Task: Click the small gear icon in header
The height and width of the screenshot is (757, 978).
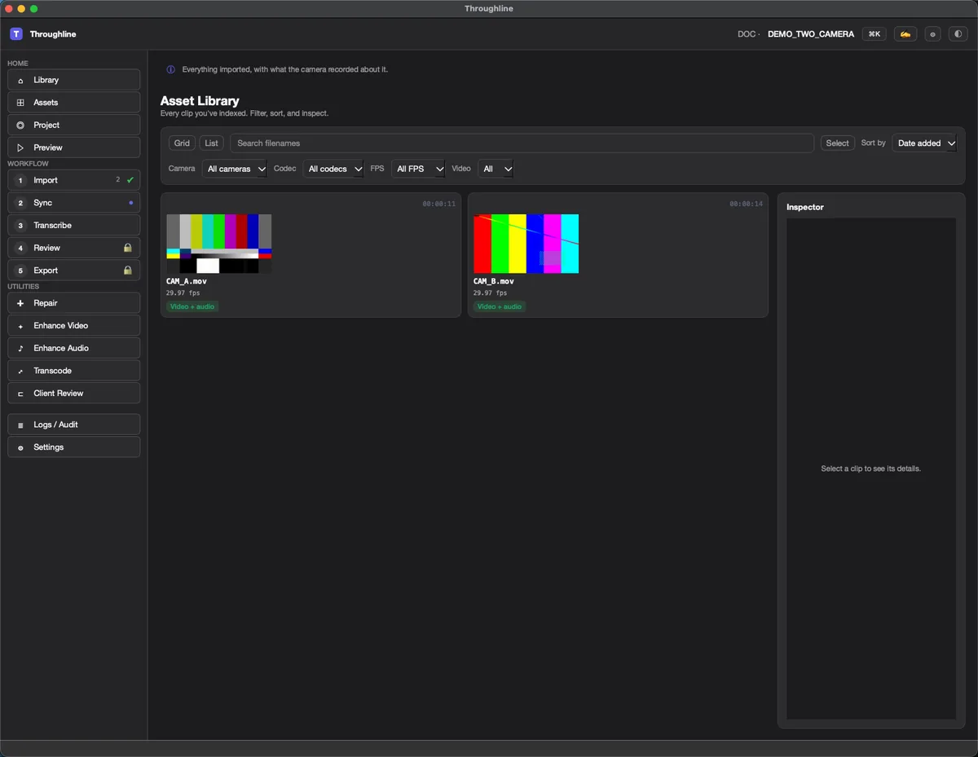Action: 933,34
